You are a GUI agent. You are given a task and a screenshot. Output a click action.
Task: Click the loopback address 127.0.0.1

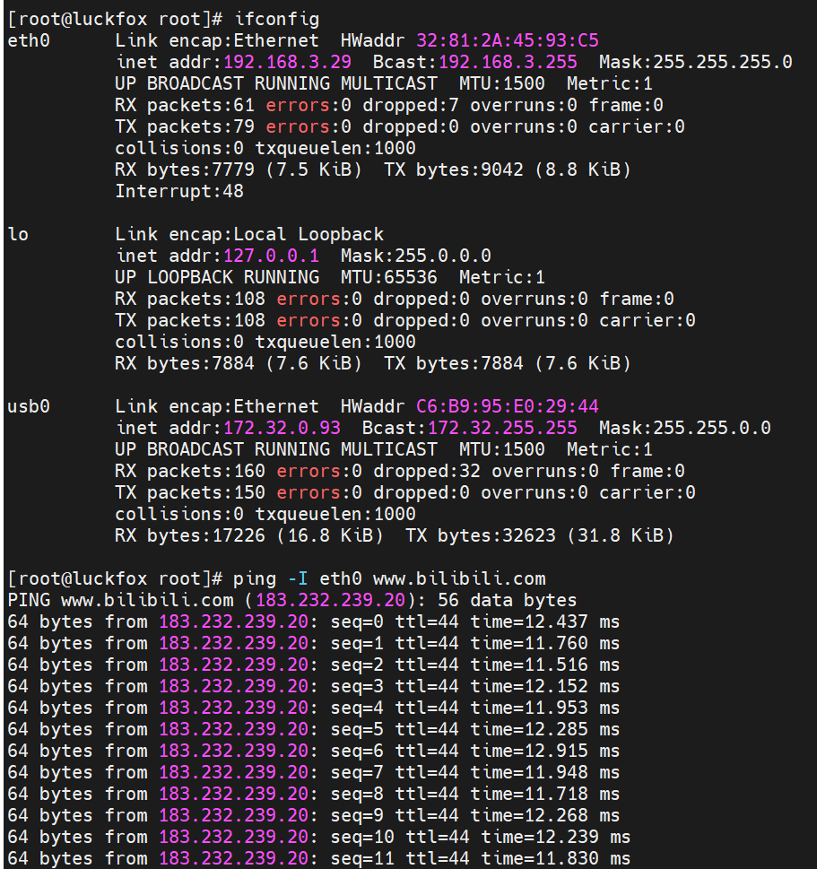coord(271,256)
